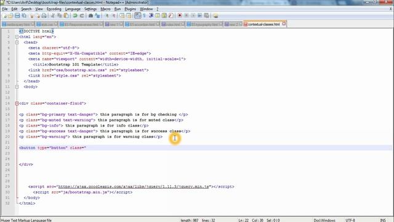Toggle the Word Wrap toolbar button
The image size is (394, 222).
[138, 15]
